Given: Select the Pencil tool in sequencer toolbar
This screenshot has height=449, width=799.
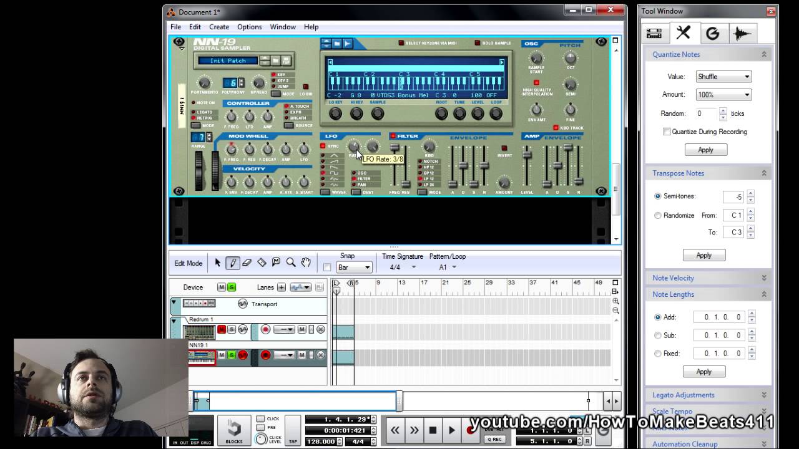Looking at the screenshot, I should pyautogui.click(x=232, y=263).
